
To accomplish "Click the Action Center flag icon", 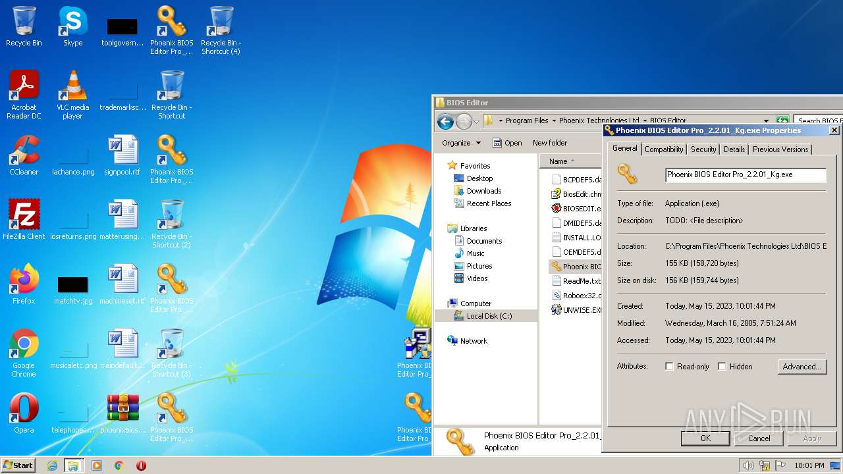I will tap(780, 465).
